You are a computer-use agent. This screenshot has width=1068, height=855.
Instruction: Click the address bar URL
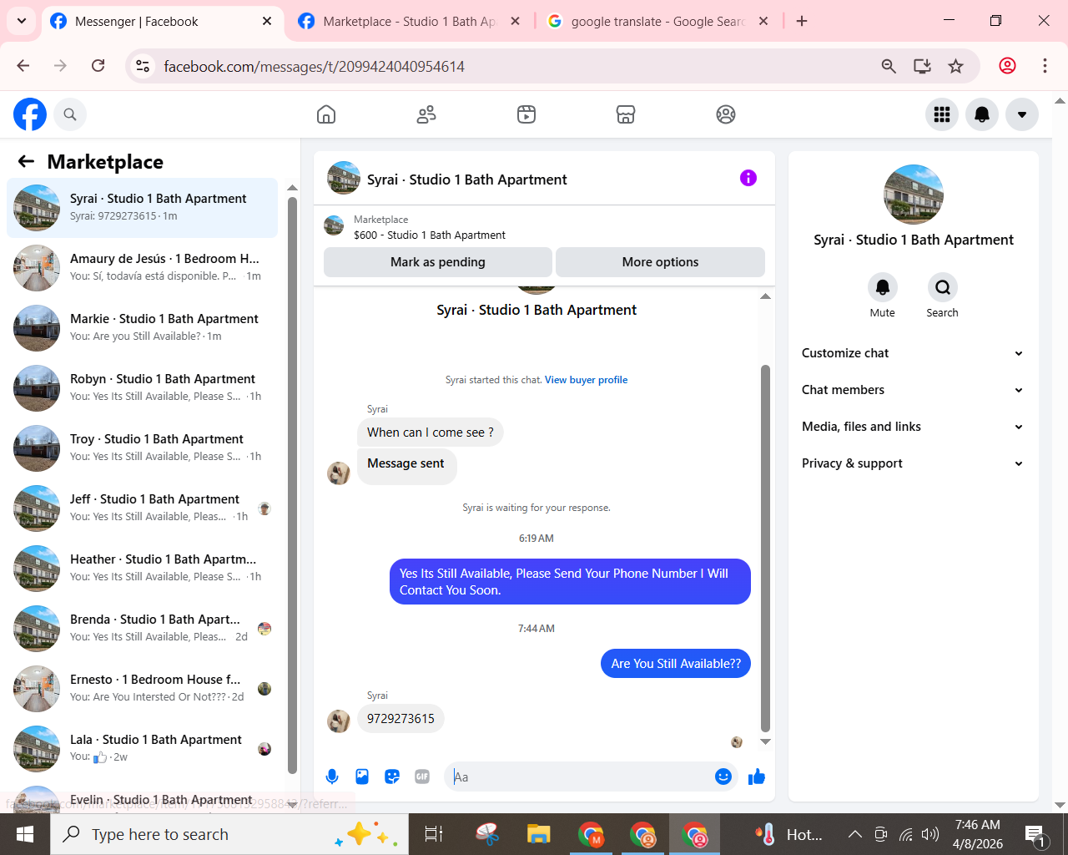[x=314, y=67]
